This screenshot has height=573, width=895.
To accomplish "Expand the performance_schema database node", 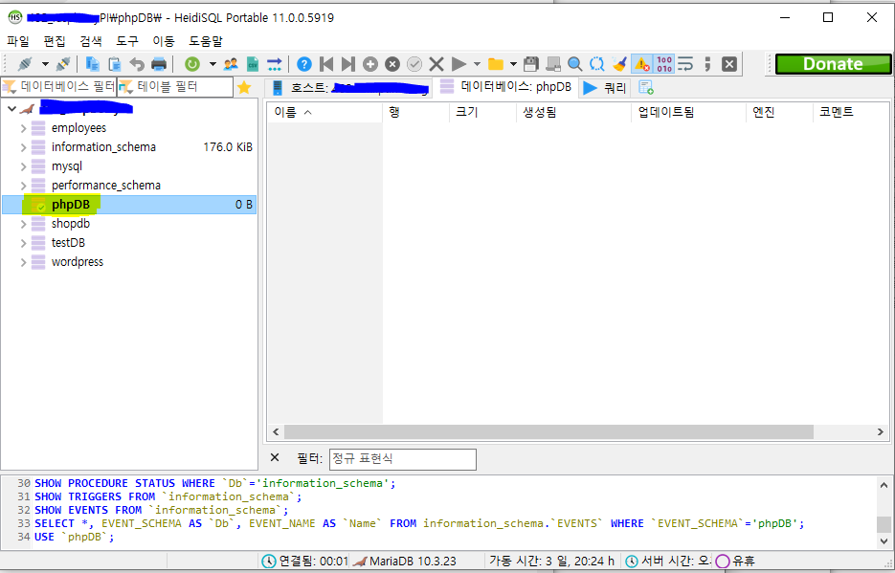I will tap(23, 186).
